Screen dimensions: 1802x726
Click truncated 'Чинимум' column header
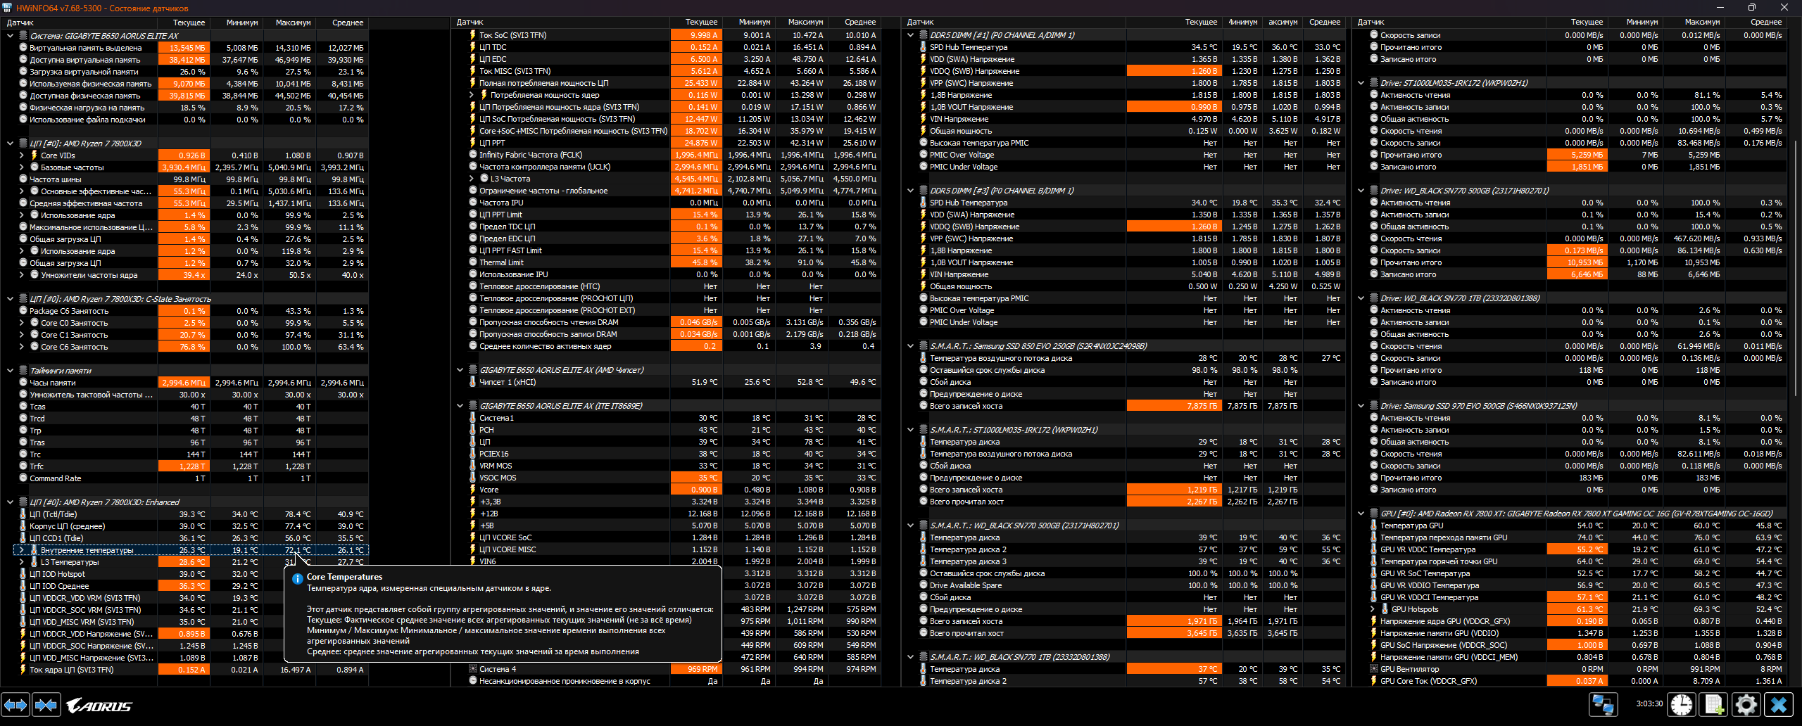pos(1243,23)
